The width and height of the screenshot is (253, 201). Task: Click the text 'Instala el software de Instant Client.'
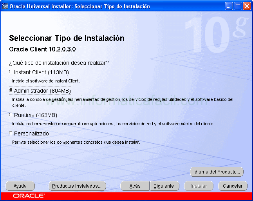click(46, 81)
